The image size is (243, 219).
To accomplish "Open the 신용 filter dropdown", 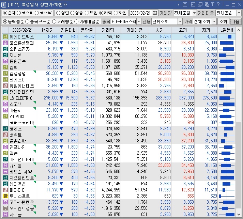I will point(180,21).
